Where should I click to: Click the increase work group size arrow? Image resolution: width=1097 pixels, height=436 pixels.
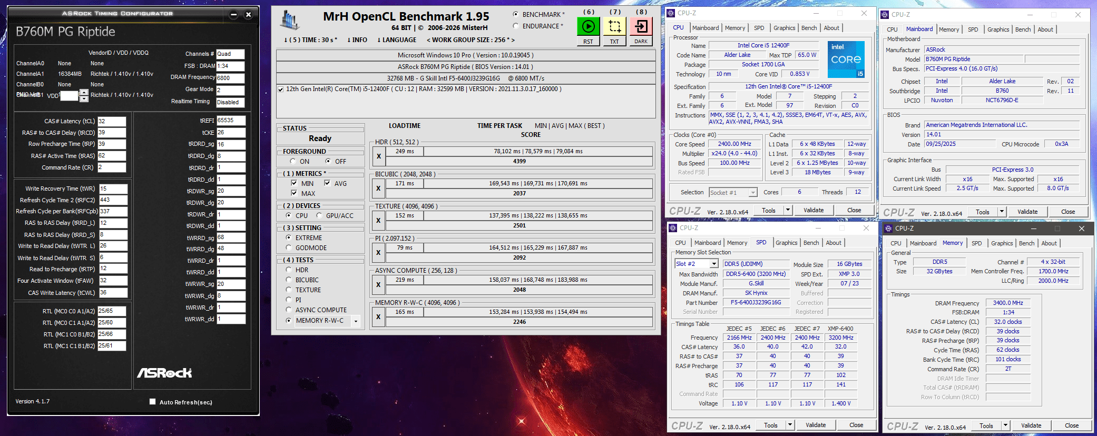(513, 40)
